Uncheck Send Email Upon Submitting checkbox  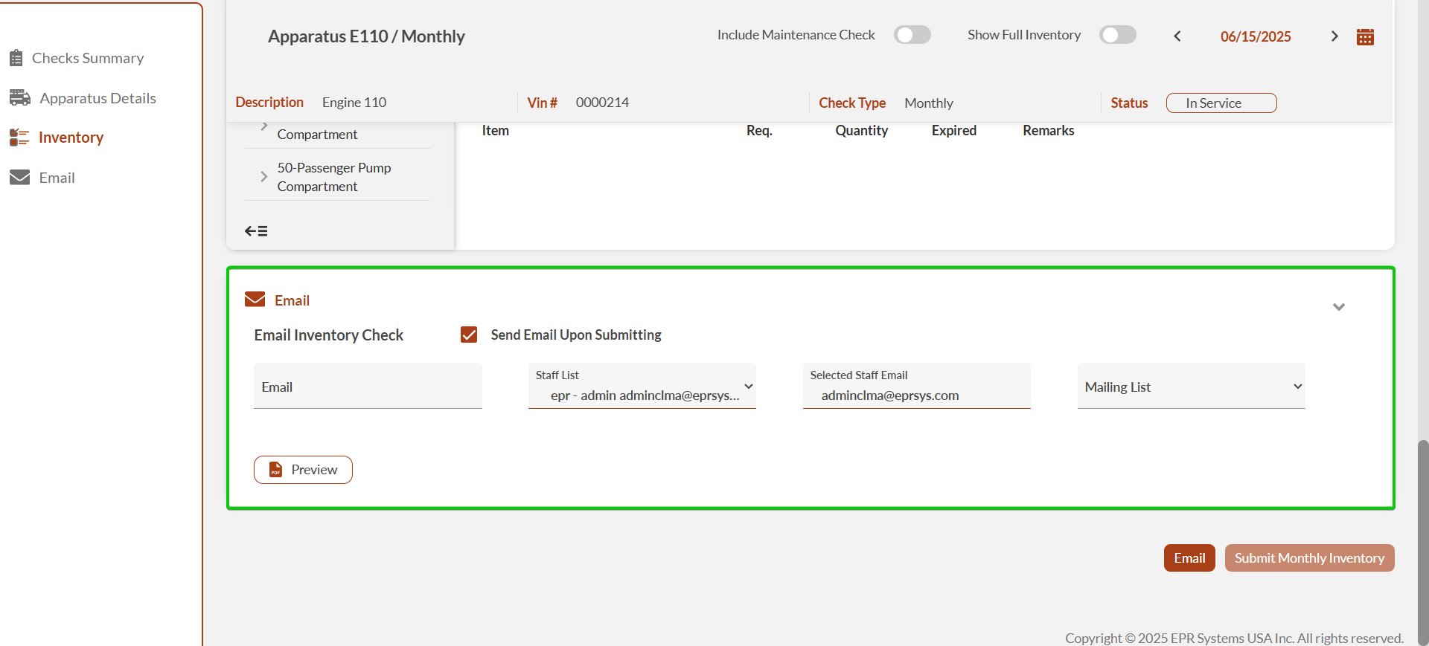[469, 335]
